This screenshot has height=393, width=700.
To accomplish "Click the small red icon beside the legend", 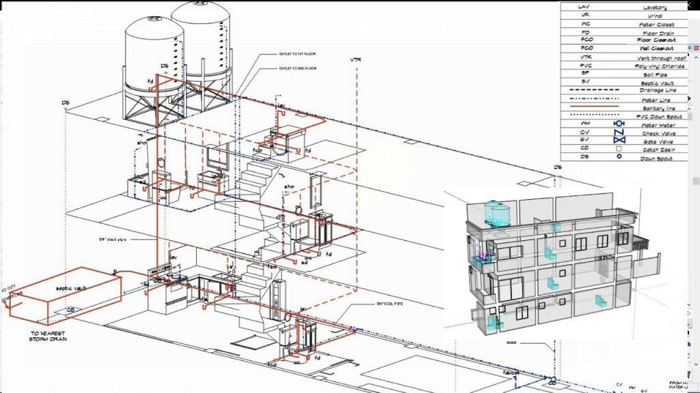I will (696, 47).
